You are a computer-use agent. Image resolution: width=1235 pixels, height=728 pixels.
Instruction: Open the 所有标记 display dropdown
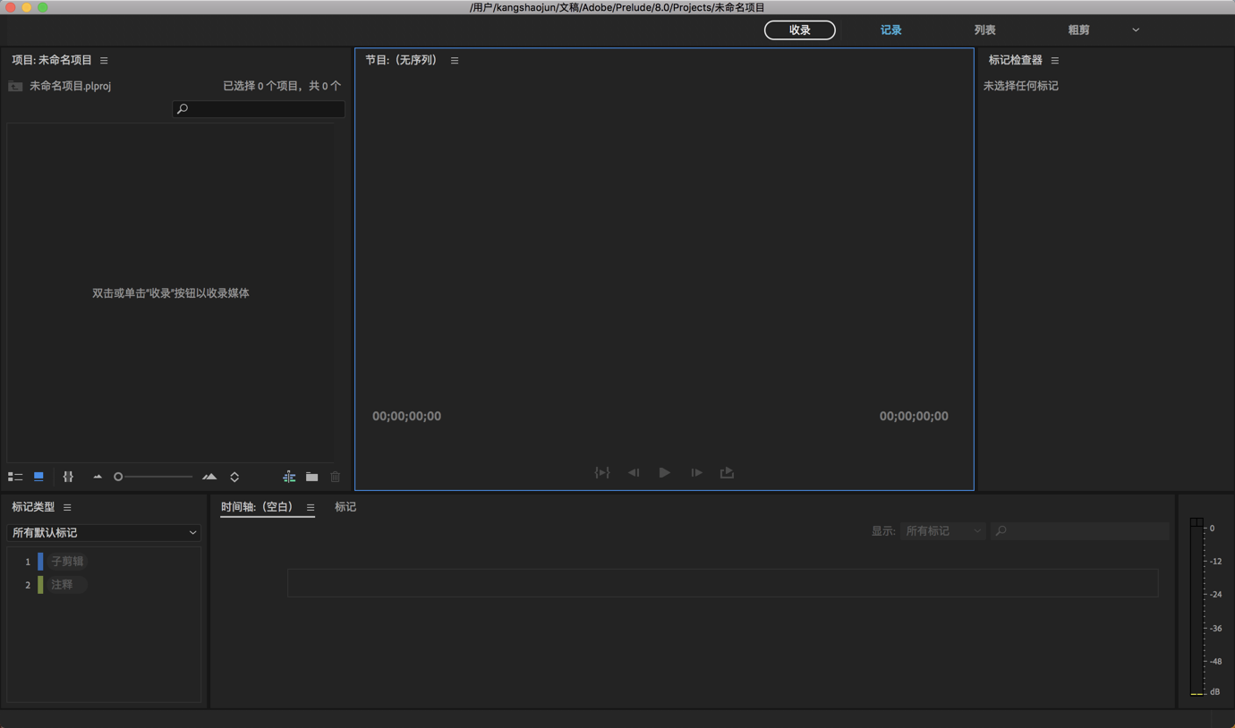tap(943, 531)
